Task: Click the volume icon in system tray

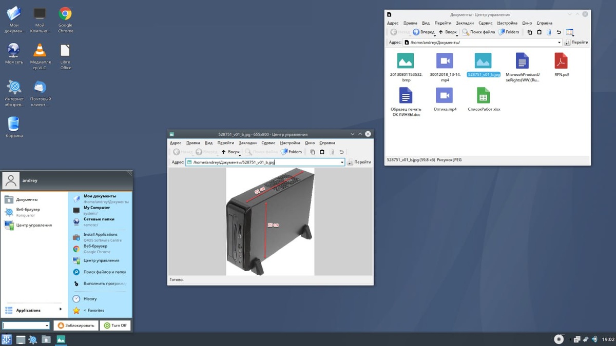Action: (594, 339)
